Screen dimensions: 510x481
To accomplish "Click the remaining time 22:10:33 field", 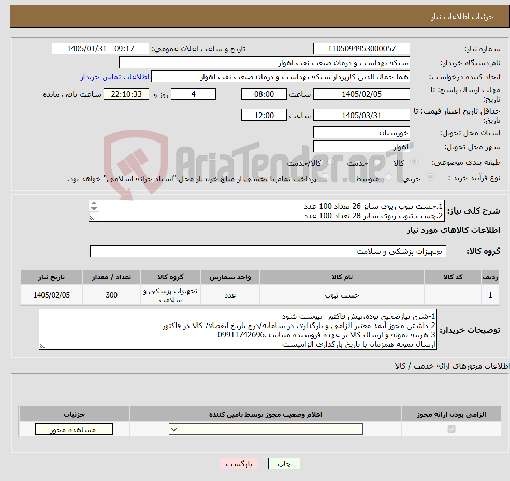I will click(126, 94).
